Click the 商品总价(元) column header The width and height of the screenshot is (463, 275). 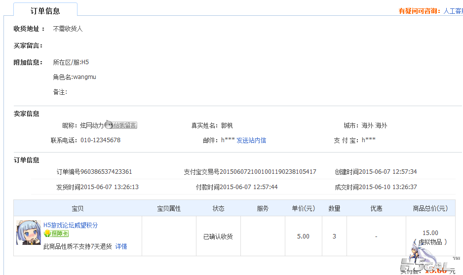click(430, 208)
